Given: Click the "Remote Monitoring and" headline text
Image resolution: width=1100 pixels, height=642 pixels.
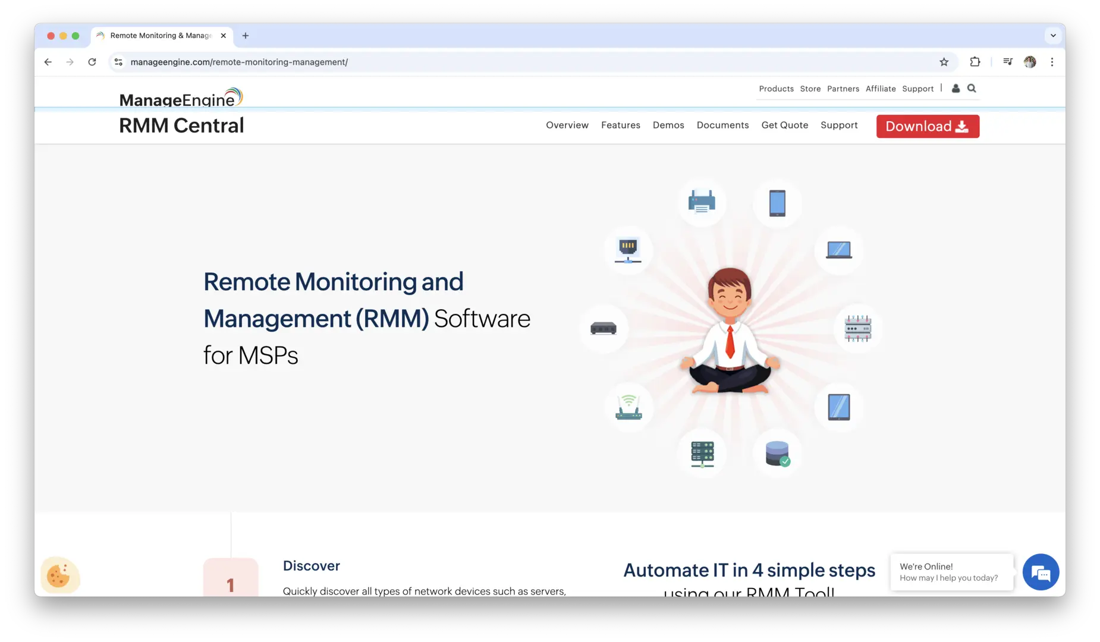Looking at the screenshot, I should [x=333, y=282].
